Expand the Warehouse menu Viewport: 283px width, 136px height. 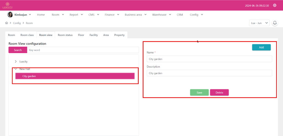(161, 15)
